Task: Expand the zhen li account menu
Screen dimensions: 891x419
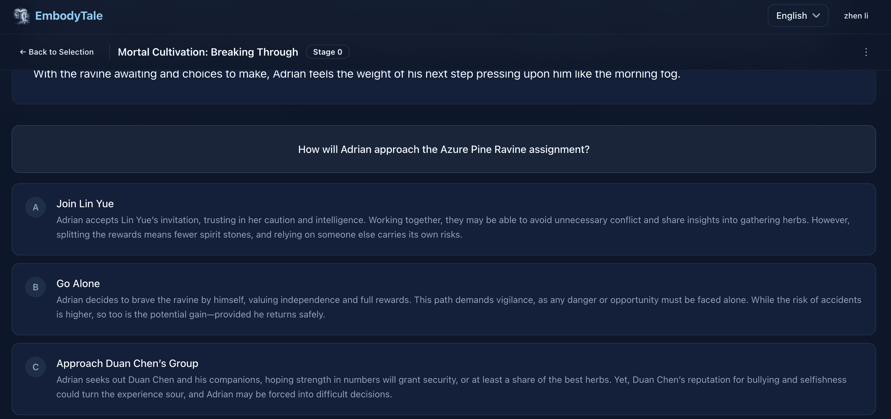Action: click(x=856, y=16)
